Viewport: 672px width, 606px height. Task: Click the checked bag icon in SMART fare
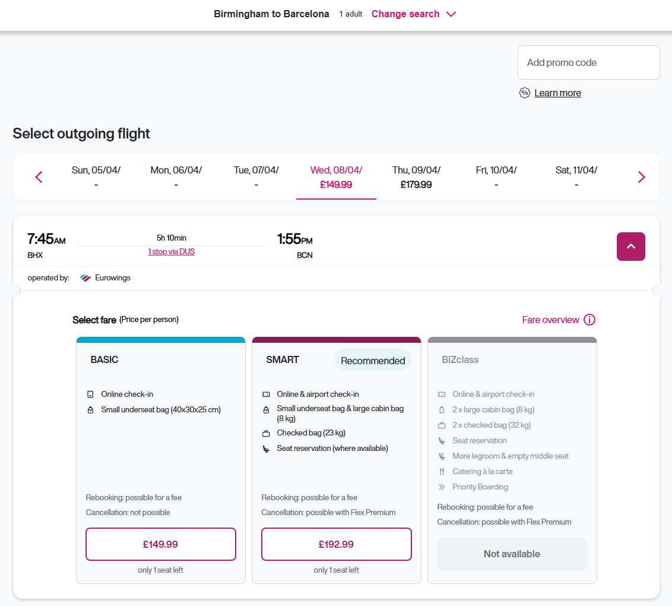(x=267, y=433)
